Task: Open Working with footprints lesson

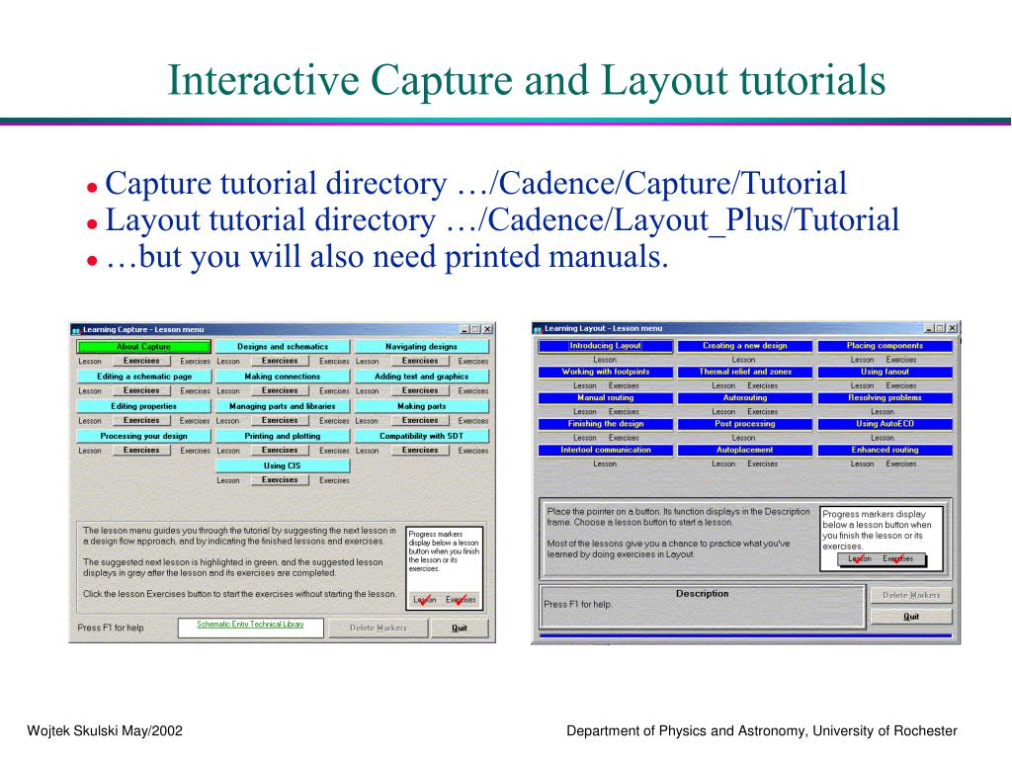Action: (606, 372)
